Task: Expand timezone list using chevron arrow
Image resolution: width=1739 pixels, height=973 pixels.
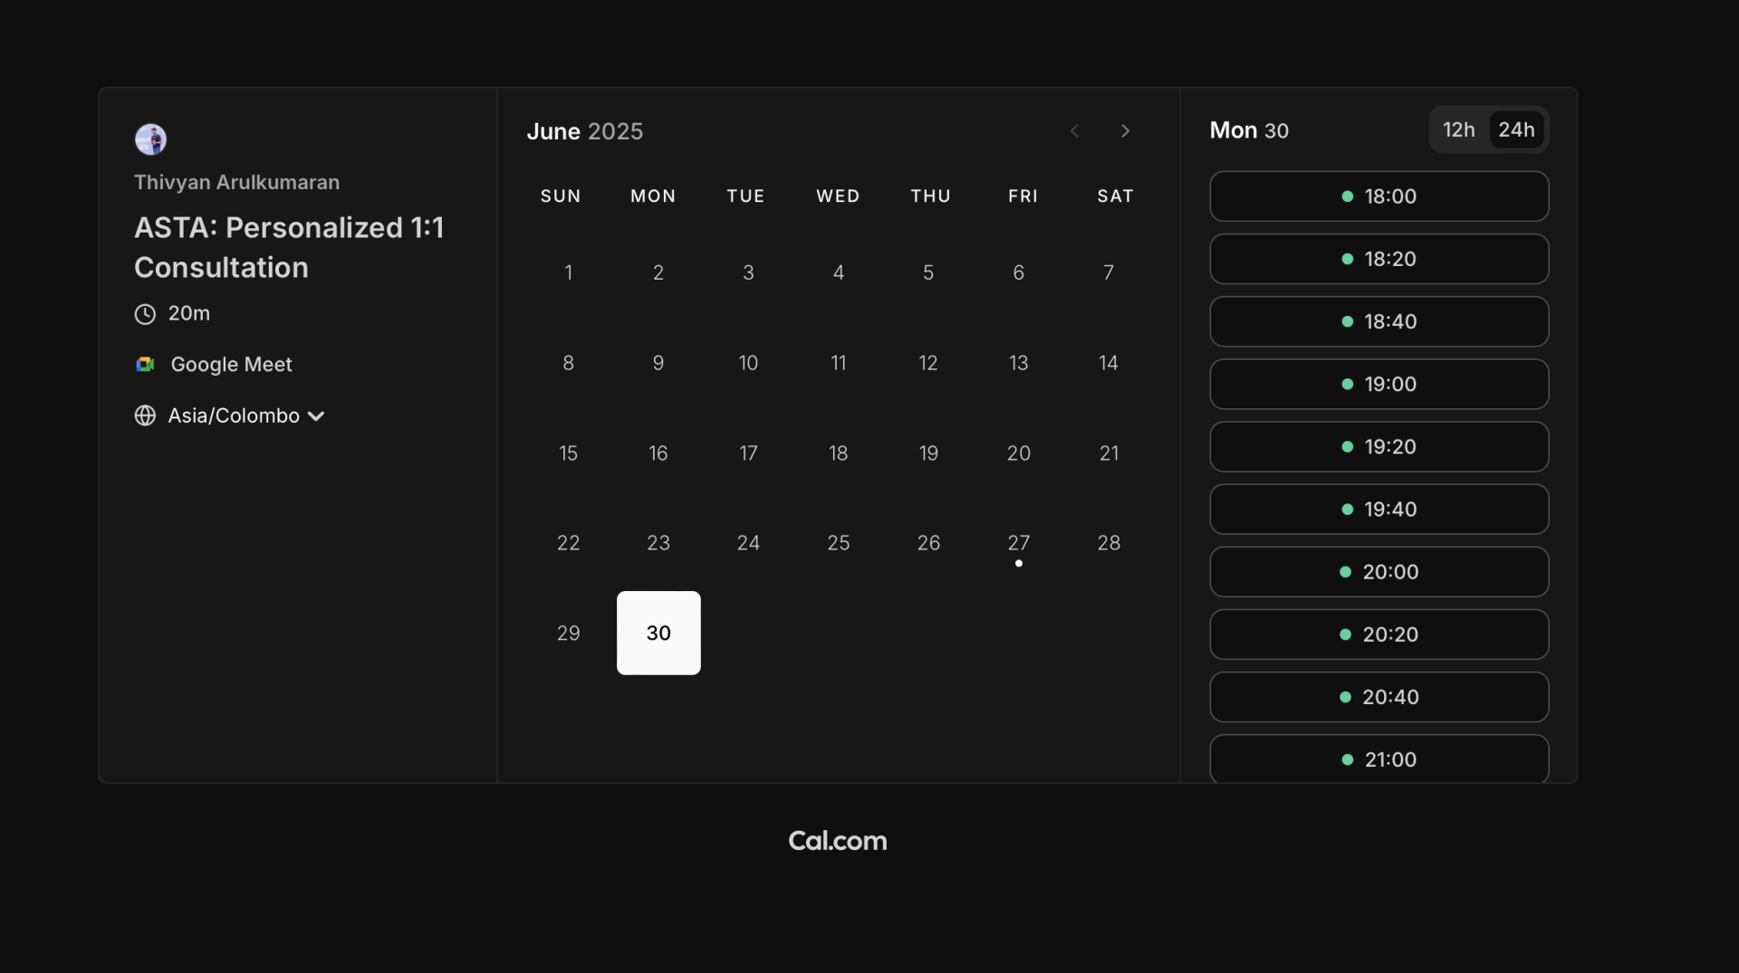Action: tap(316, 416)
